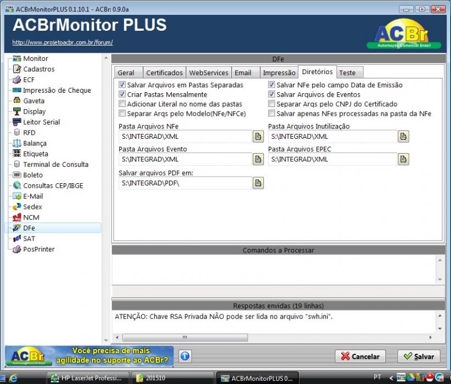Enable Separar Arqs pelo CNPJ do Certificado

tap(272, 104)
